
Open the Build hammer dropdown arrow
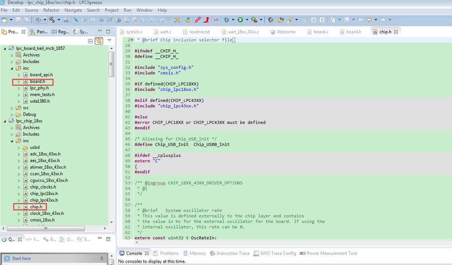(59, 19)
